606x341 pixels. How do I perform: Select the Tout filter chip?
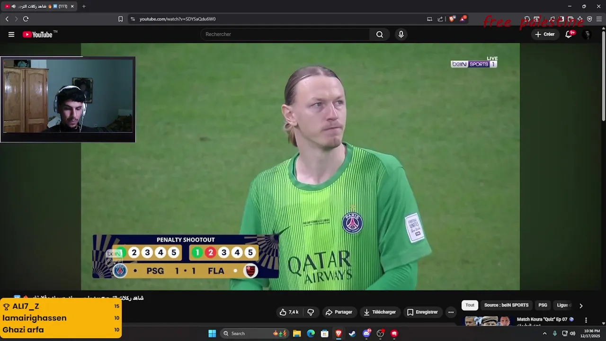[x=470, y=305]
